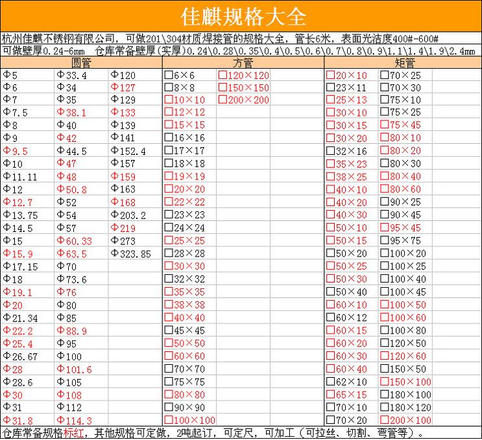The image size is (482, 440).
Task: Check the box beside 45×45
Action: tap(168, 330)
